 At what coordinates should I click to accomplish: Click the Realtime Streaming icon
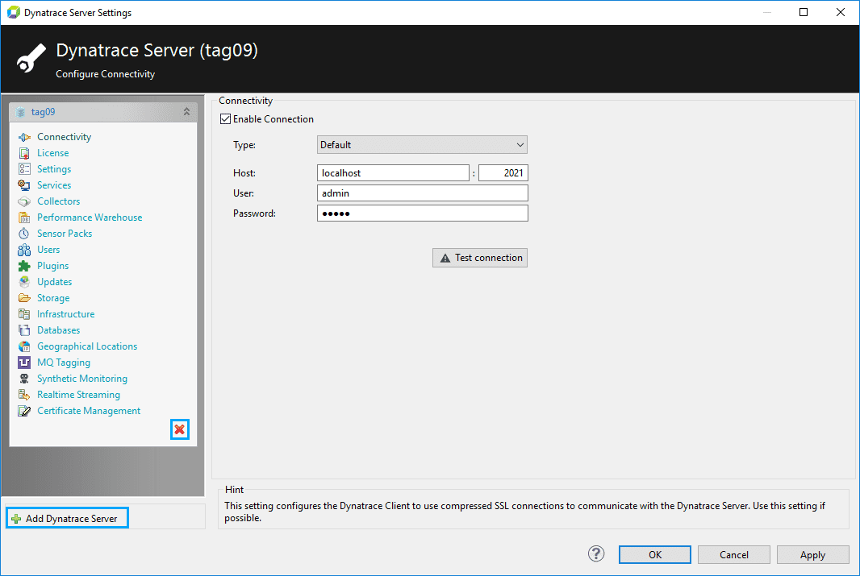(x=24, y=395)
